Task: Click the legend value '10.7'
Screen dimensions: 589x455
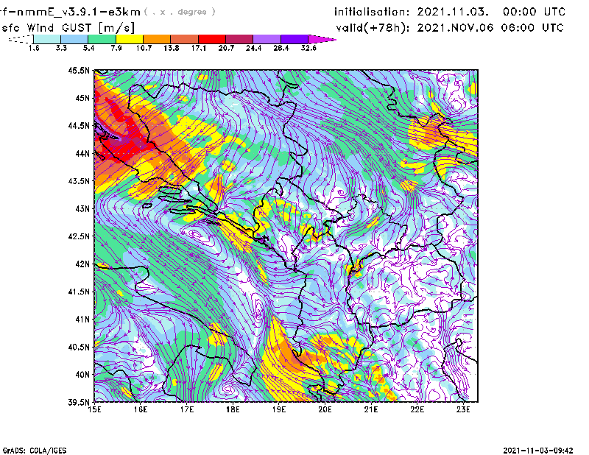Action: (144, 48)
